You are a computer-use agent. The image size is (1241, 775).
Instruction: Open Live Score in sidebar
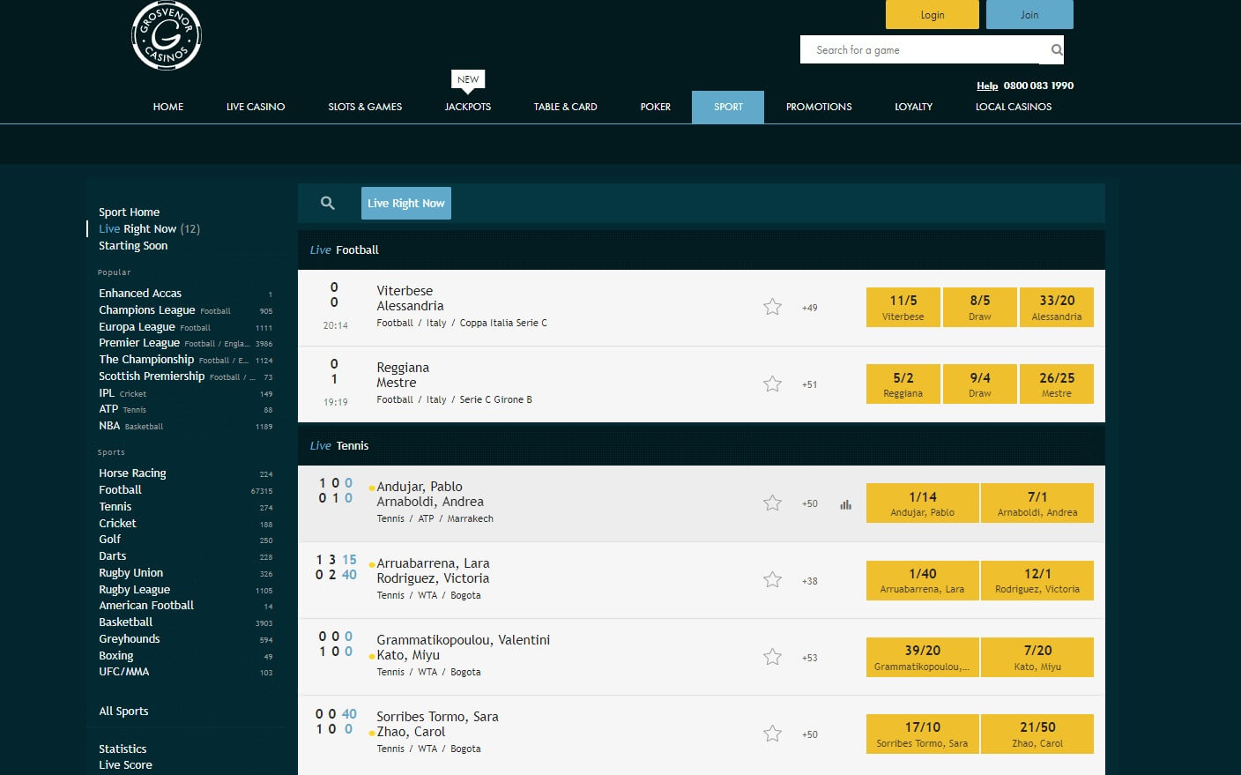point(125,764)
